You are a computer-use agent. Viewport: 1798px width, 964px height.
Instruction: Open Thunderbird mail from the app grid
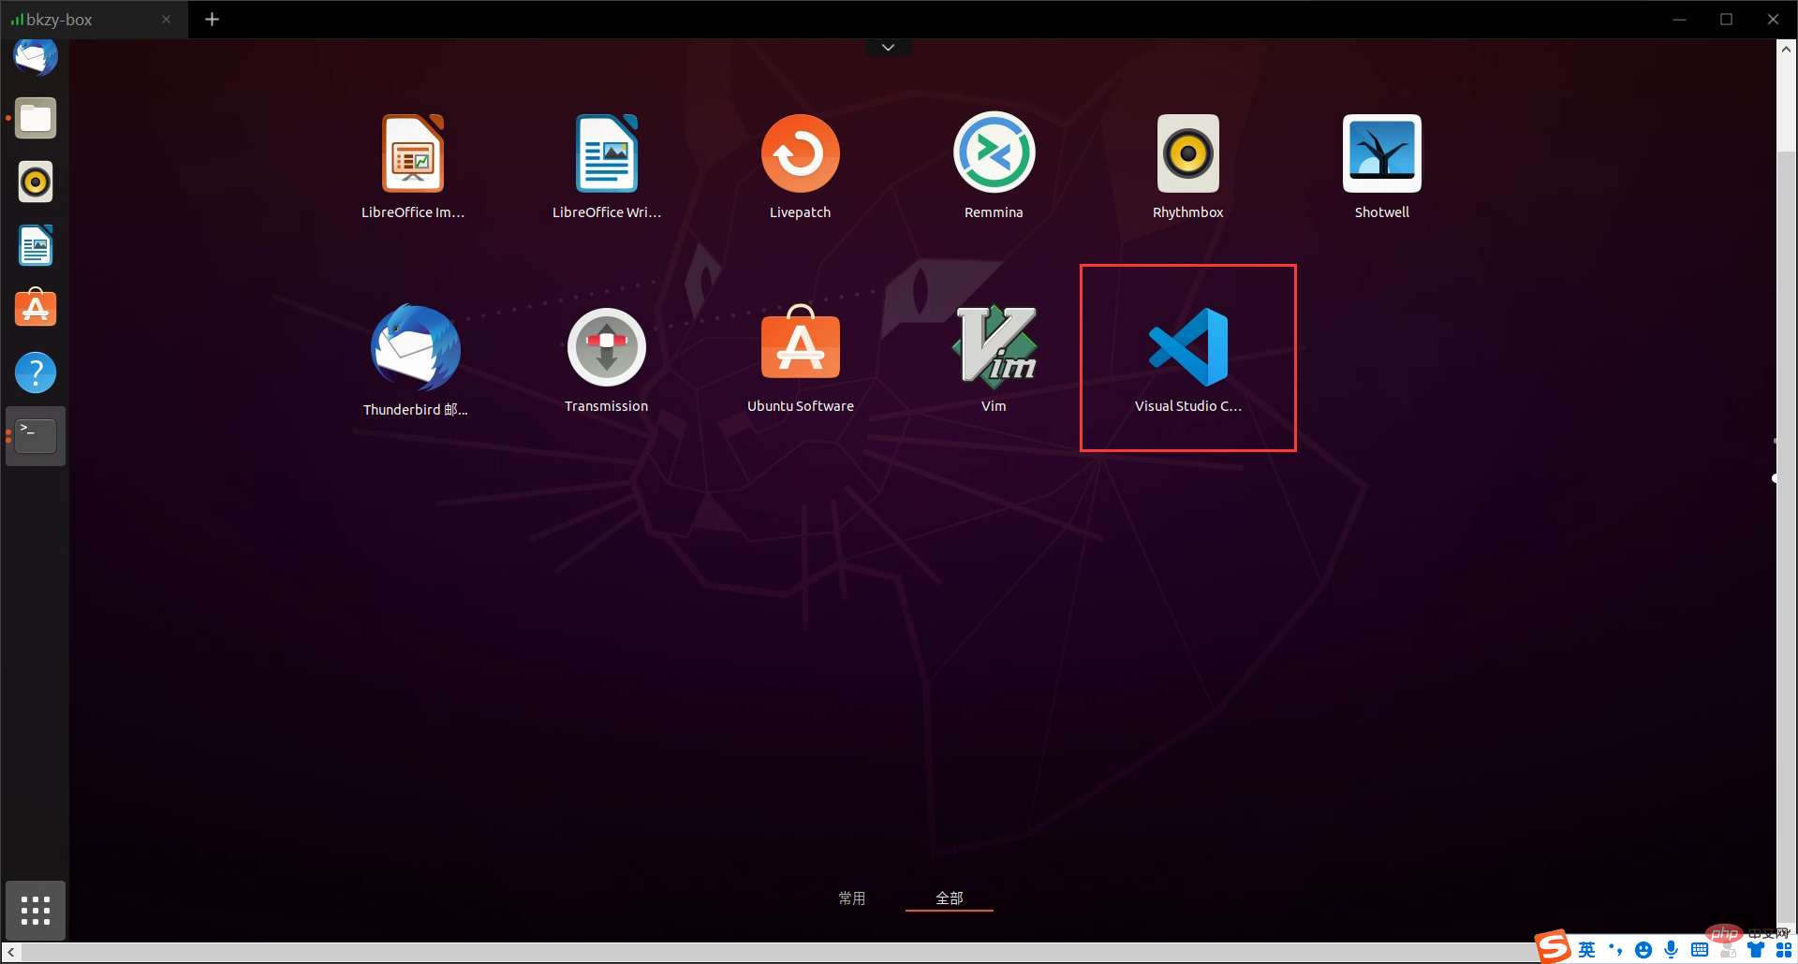coord(415,360)
